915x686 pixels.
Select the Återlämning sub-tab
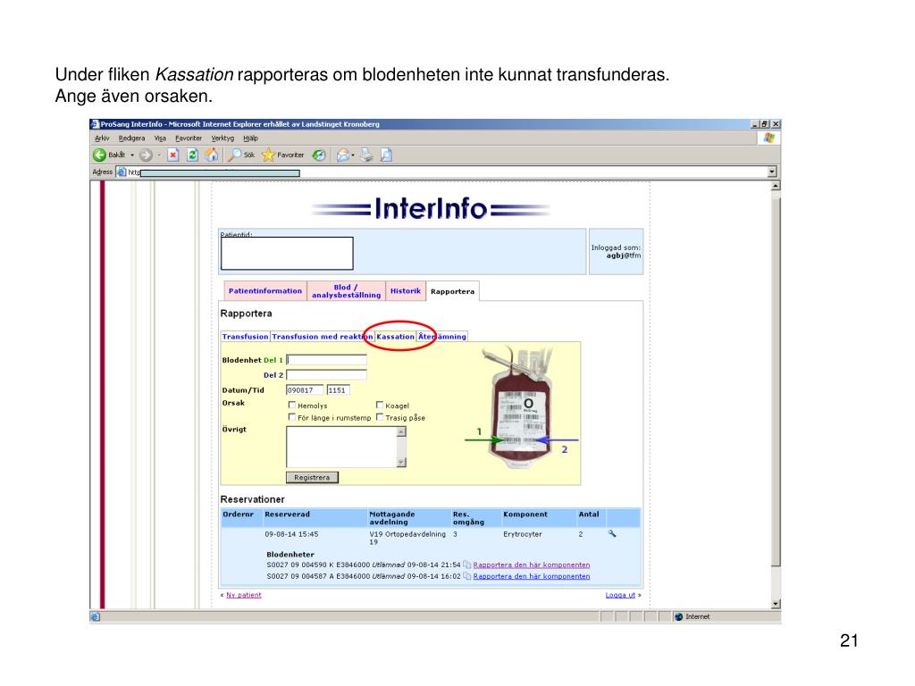[442, 337]
